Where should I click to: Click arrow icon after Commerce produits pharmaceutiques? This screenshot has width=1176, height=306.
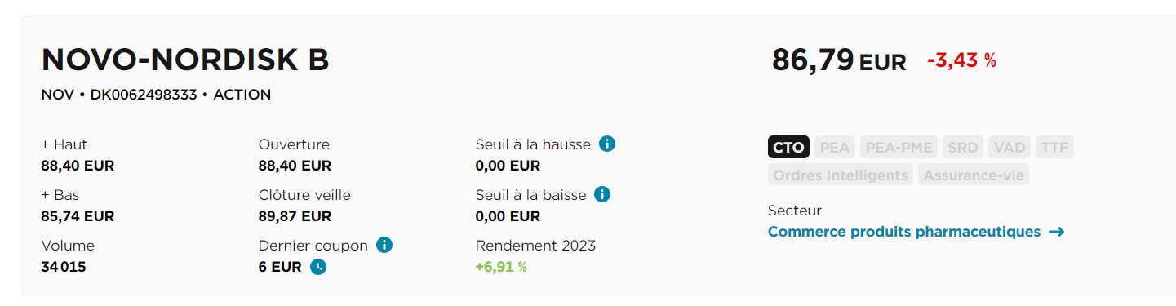[1056, 232]
